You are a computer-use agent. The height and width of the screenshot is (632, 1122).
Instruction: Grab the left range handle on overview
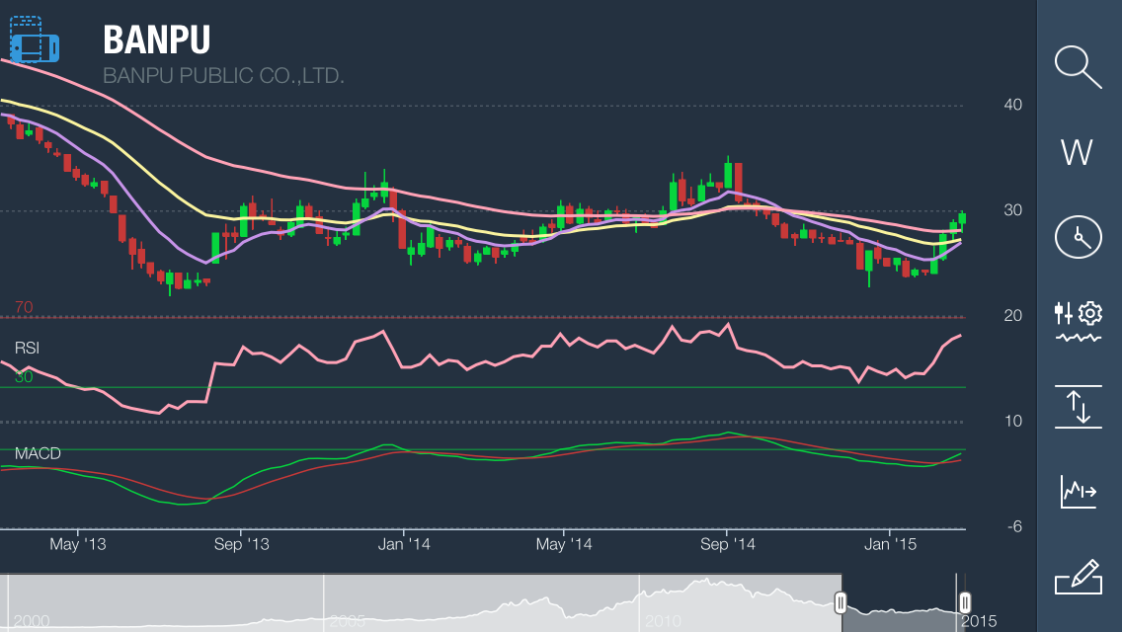point(841,602)
